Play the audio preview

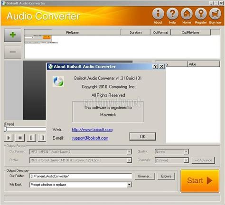pos(9,138)
